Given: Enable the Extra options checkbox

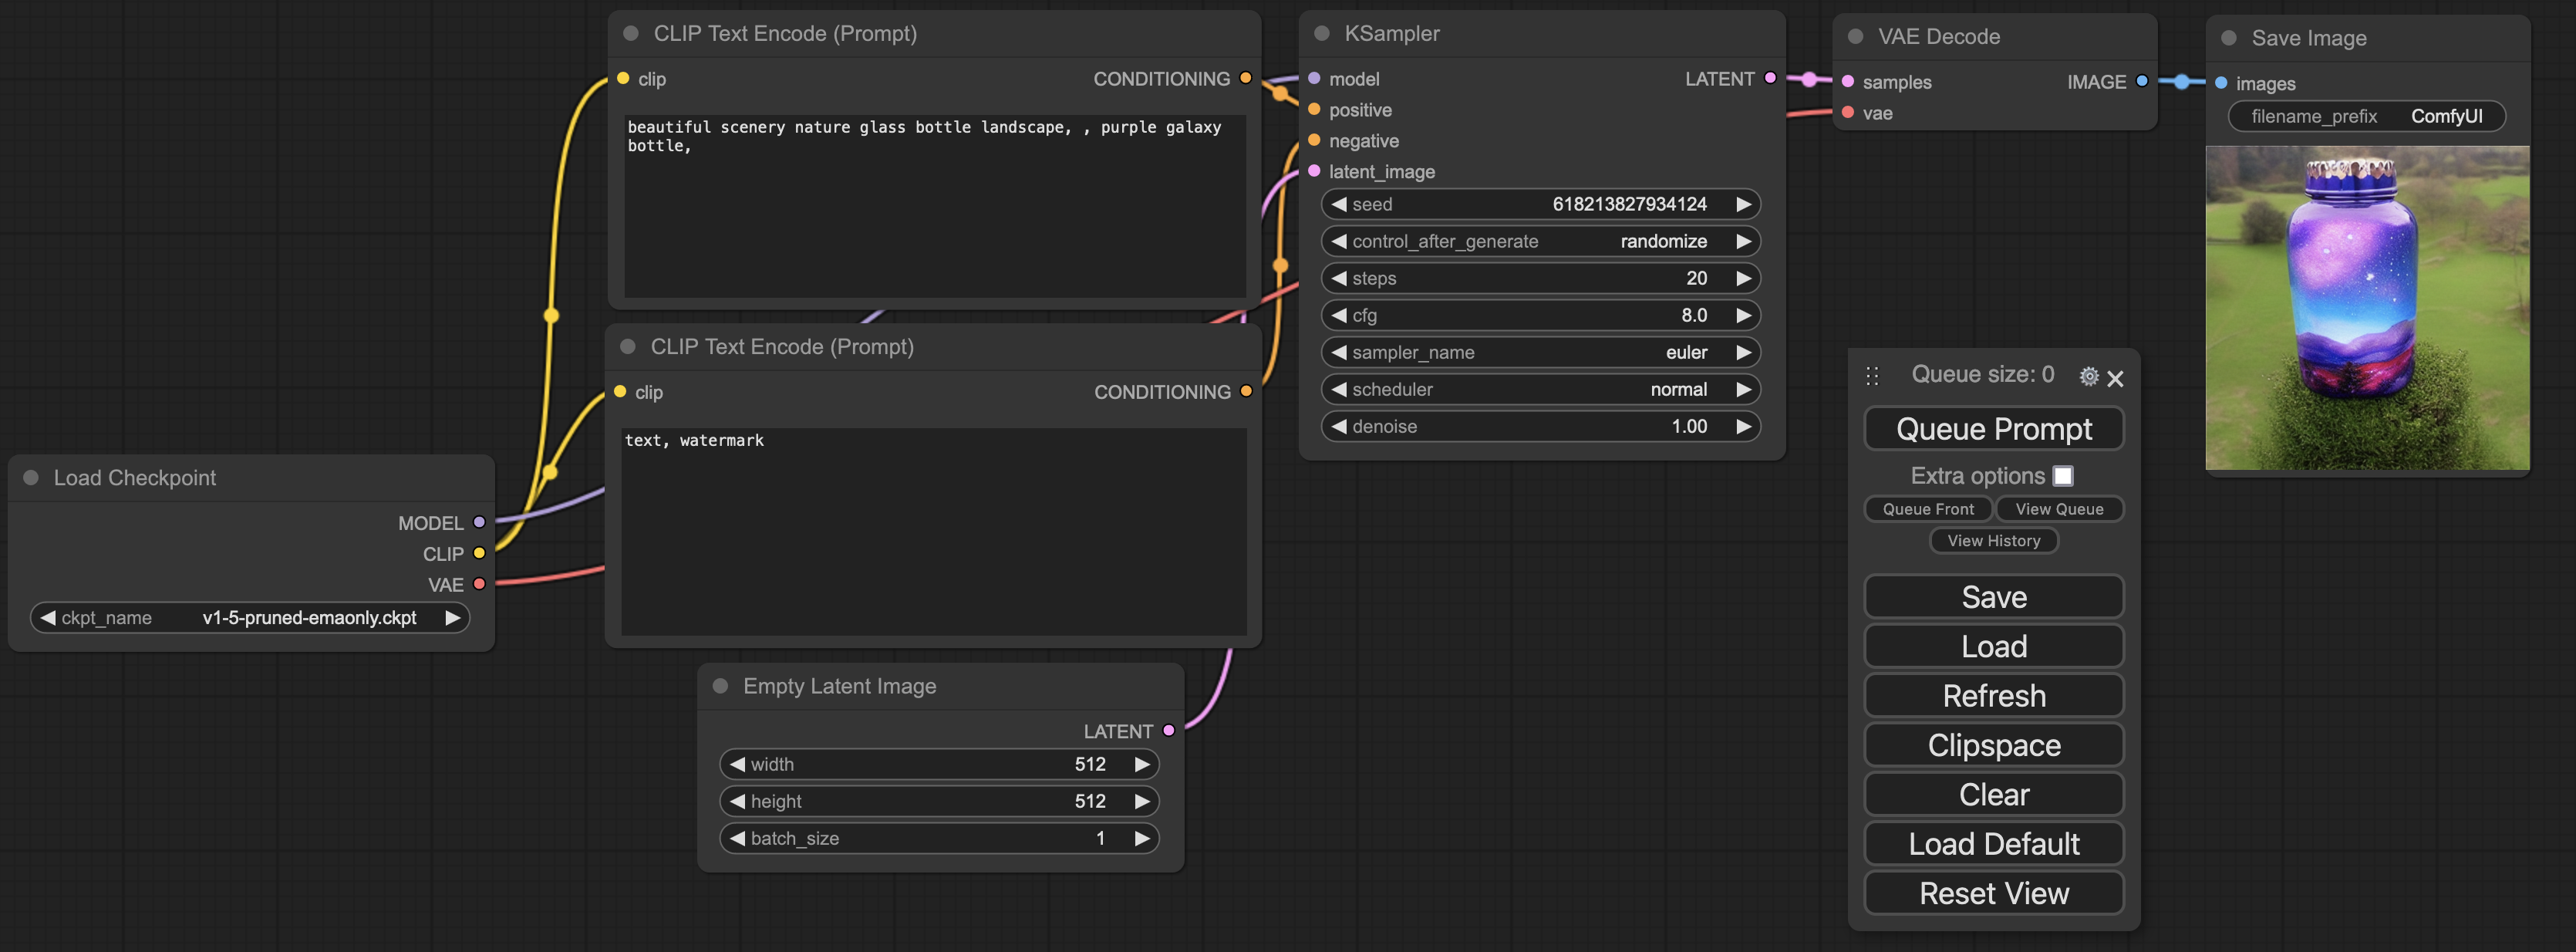Looking at the screenshot, I should pos(2063,476).
